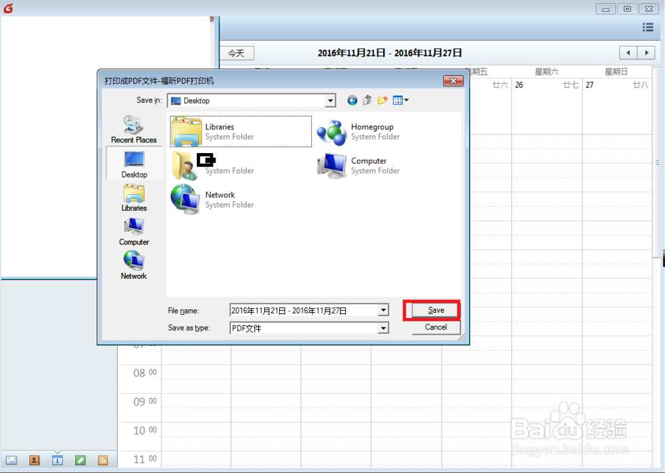Open notes icon in bottom bar
This screenshot has width=665, height=473.
pyautogui.click(x=80, y=460)
